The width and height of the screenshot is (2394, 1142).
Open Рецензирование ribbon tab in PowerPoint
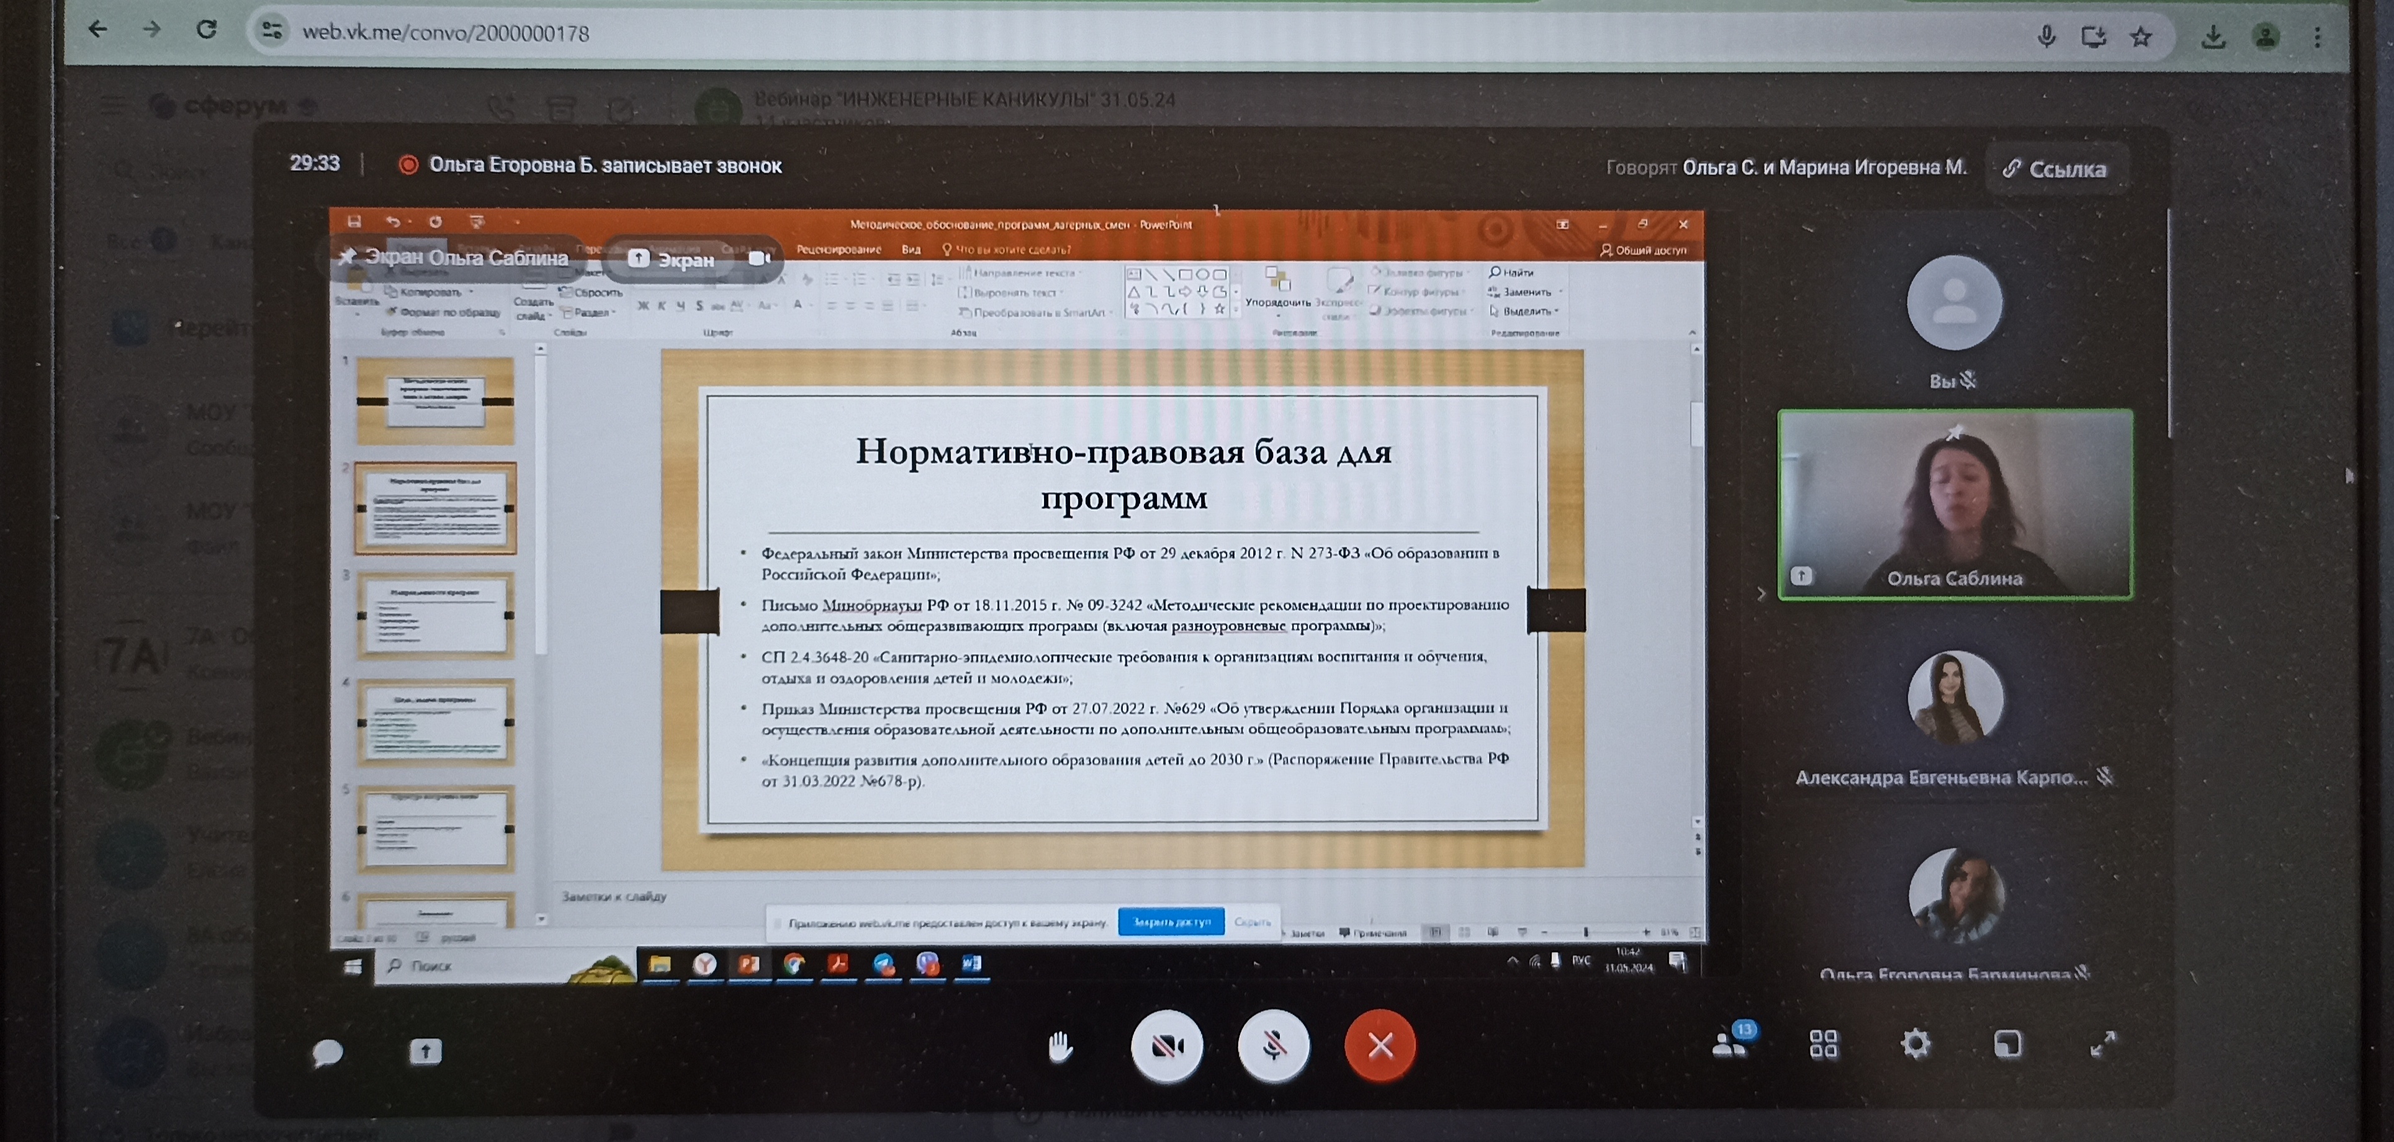click(839, 249)
